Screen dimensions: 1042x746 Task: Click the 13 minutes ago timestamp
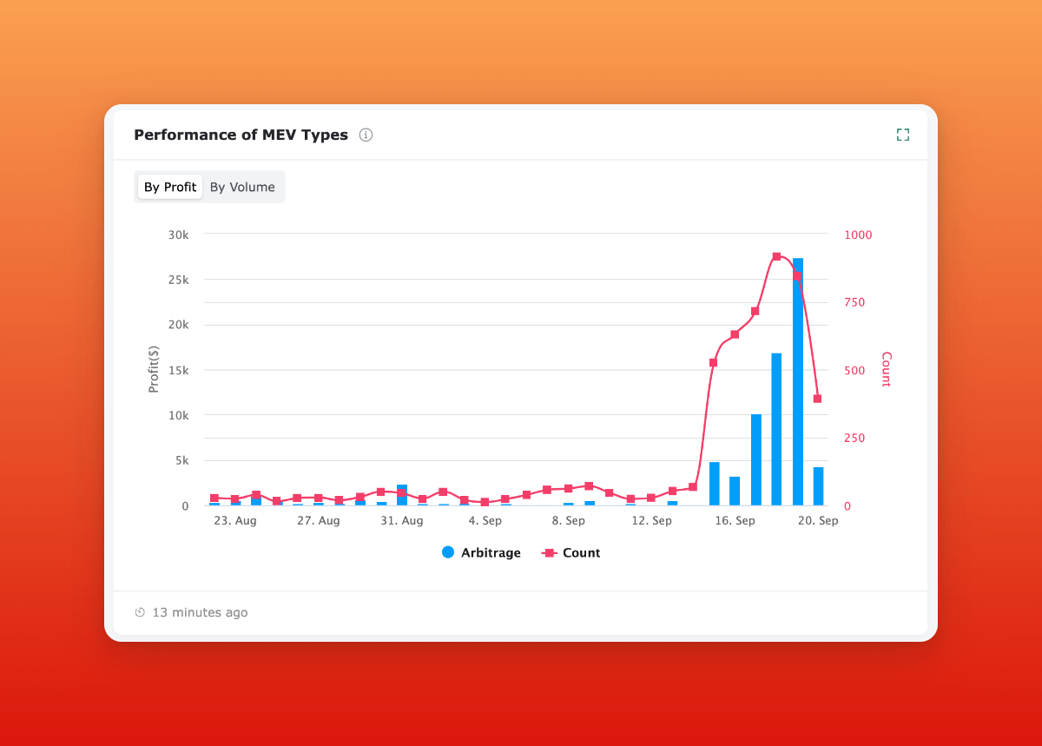point(200,612)
